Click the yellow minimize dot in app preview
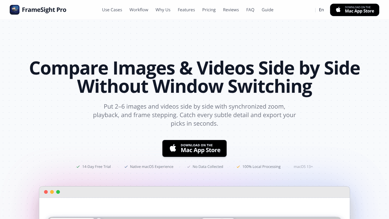Image resolution: width=389 pixels, height=219 pixels. 52,192
